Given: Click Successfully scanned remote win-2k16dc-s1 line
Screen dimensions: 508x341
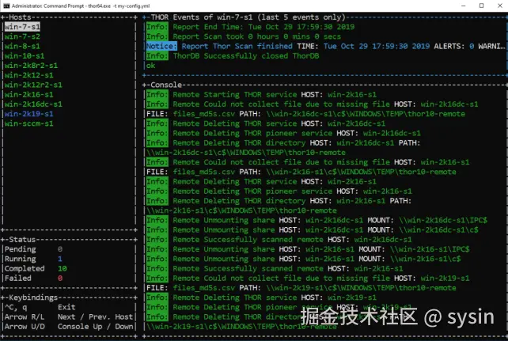Looking at the screenshot, I should (279, 239).
